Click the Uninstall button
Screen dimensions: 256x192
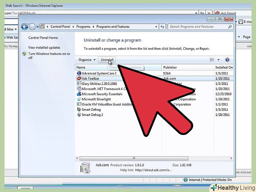pos(107,60)
